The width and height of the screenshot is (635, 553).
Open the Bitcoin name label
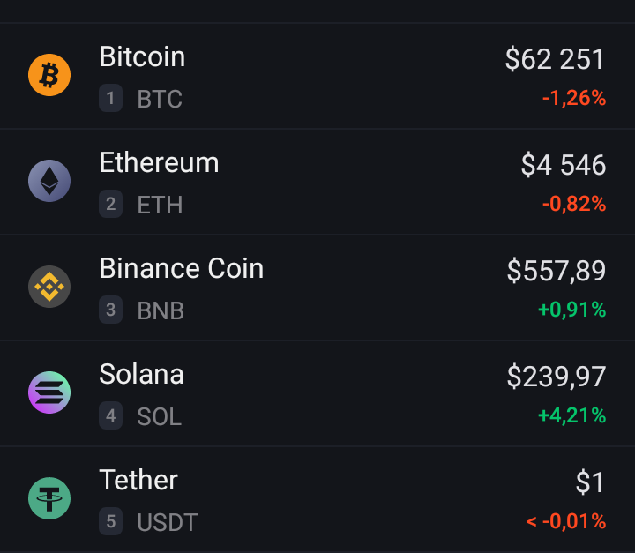click(x=142, y=56)
